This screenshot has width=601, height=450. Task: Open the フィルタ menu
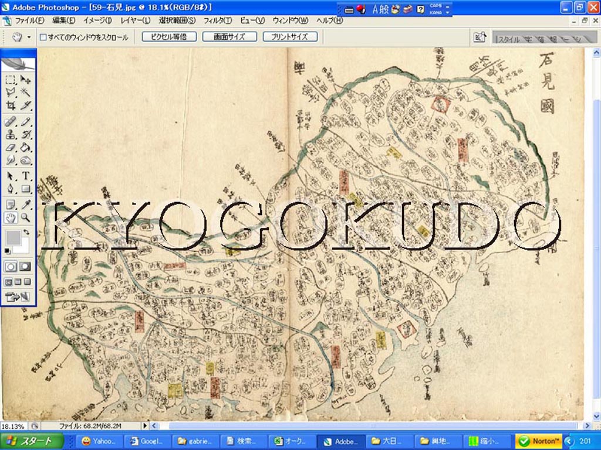point(217,21)
